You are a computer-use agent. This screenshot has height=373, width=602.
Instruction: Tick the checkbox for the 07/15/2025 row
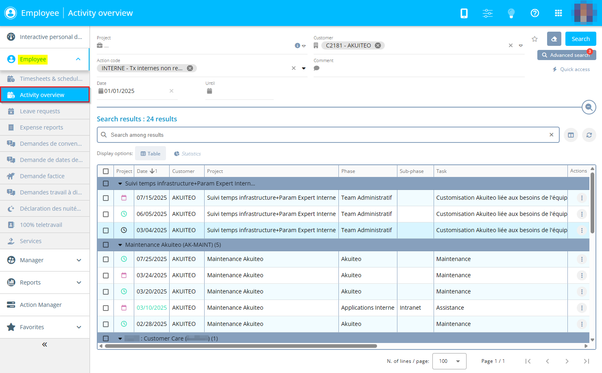click(106, 198)
